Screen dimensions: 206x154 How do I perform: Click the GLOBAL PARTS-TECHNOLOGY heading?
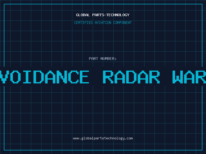pos(103,15)
